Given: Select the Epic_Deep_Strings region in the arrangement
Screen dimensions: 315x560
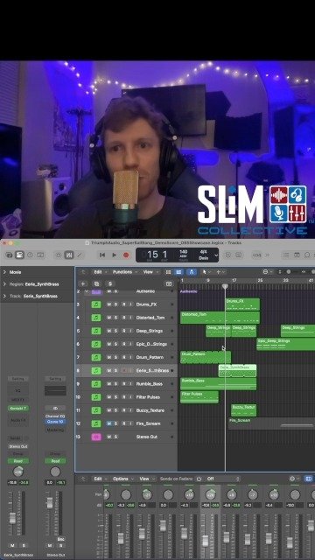Looking at the screenshot, I should pyautogui.click(x=286, y=344).
